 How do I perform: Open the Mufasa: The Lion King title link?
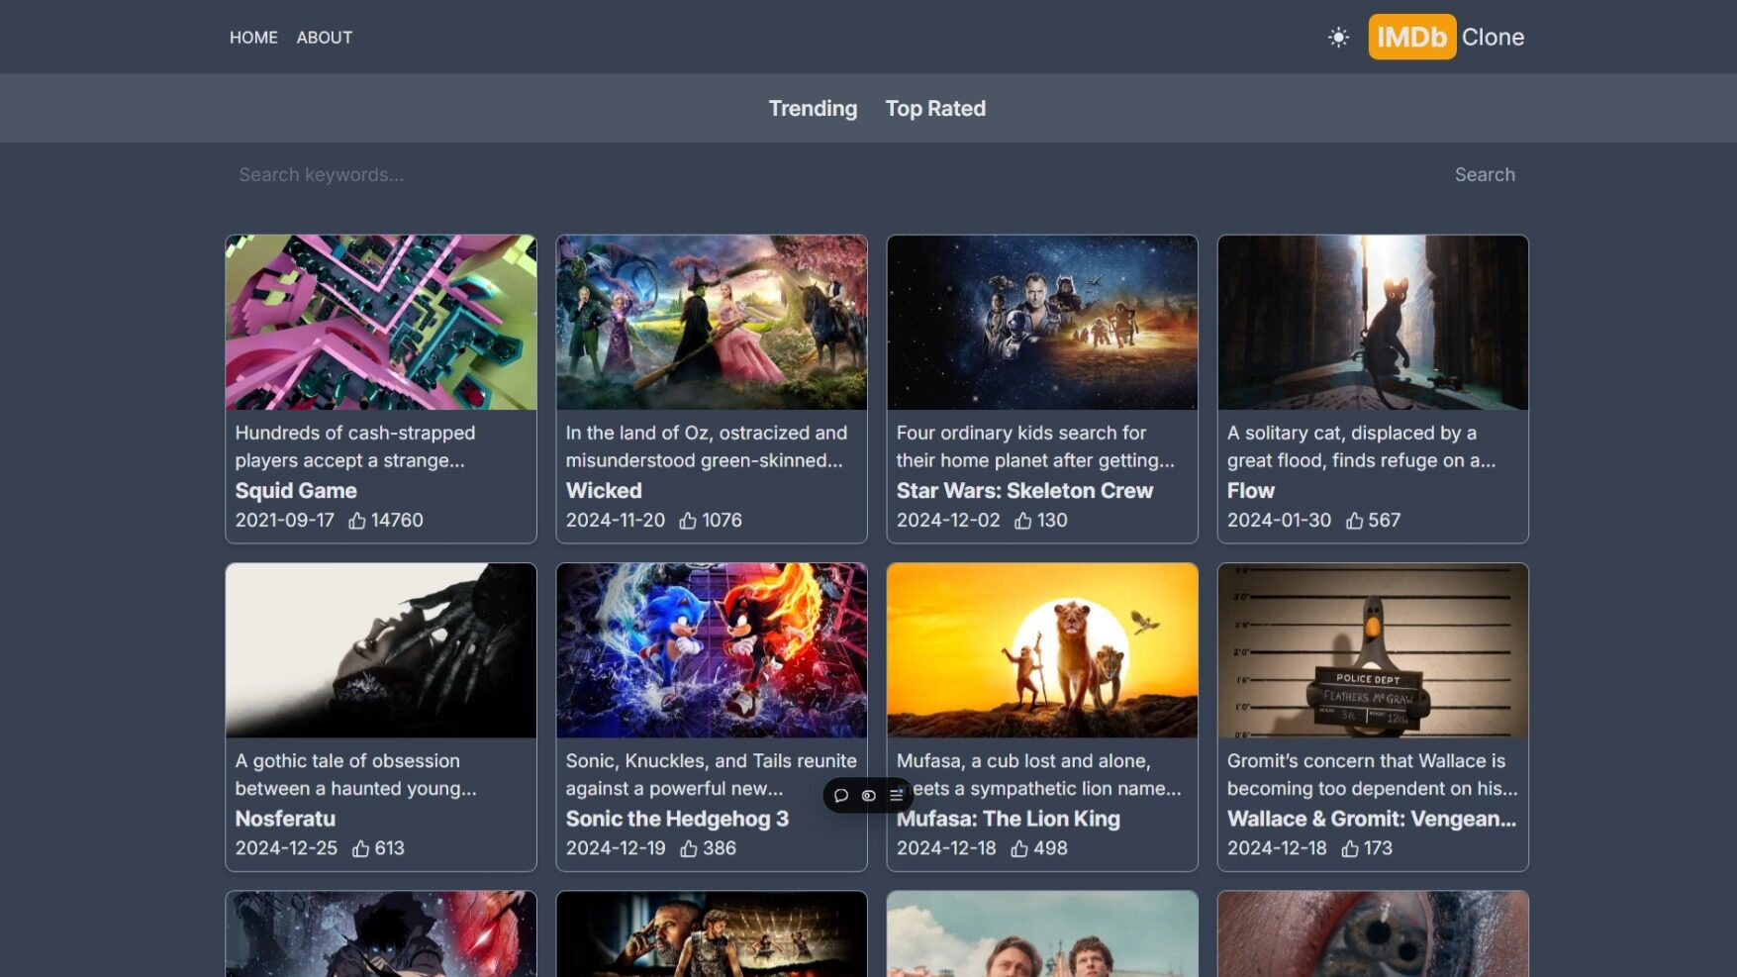[1008, 819]
